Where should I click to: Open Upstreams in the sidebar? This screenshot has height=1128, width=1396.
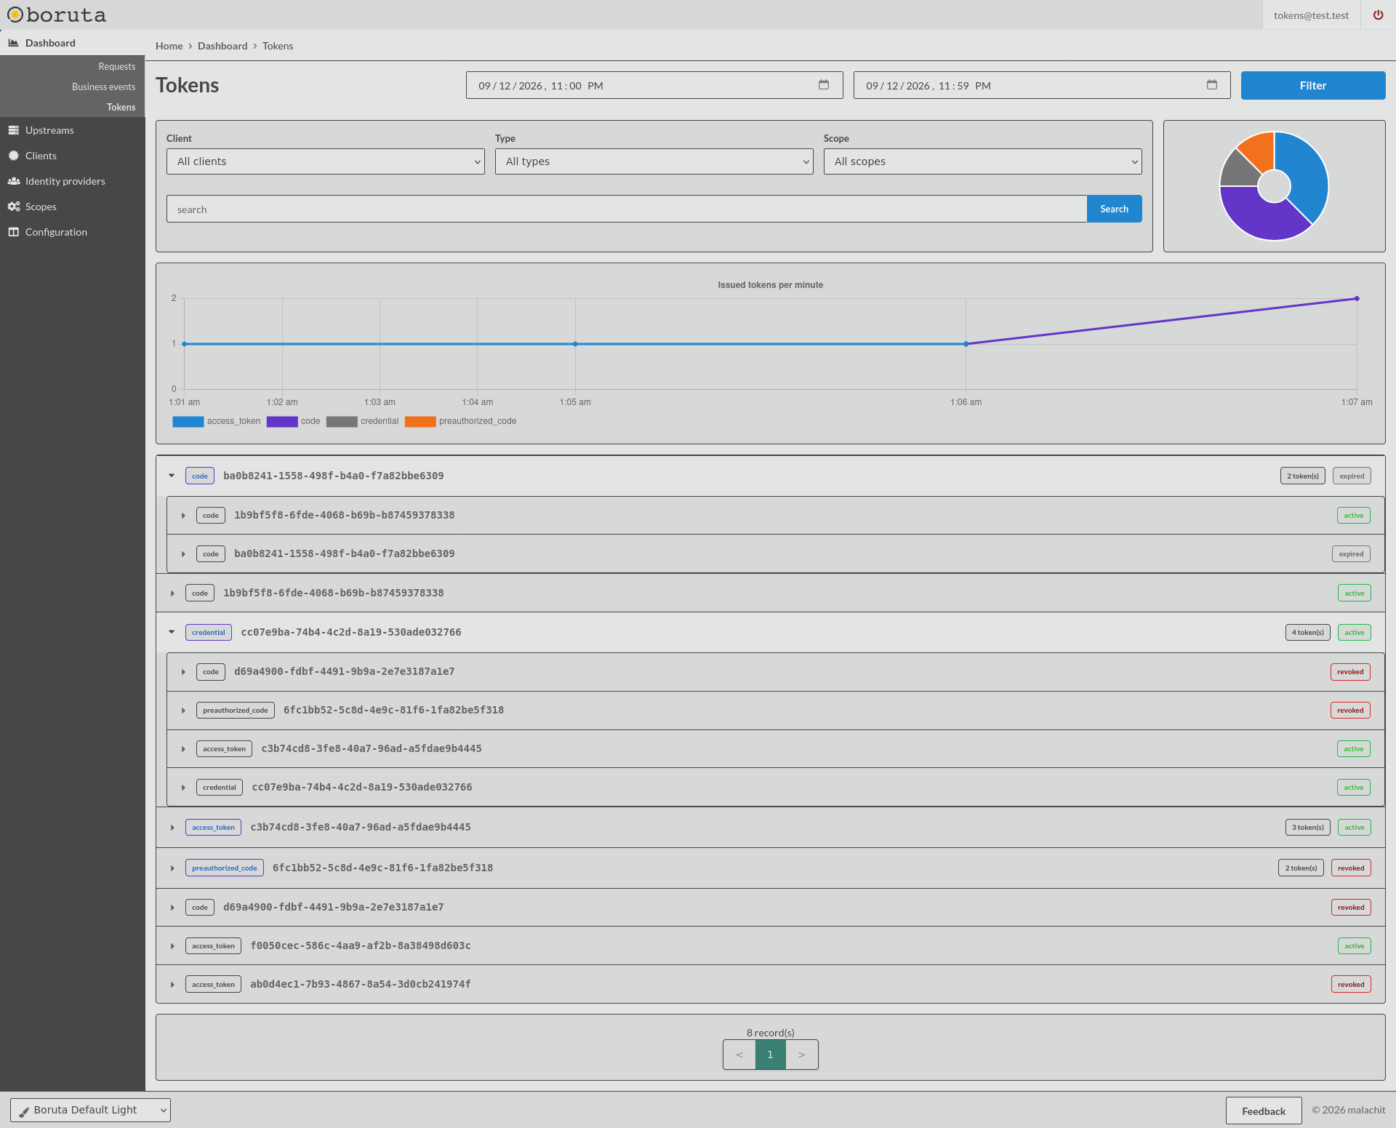point(49,130)
